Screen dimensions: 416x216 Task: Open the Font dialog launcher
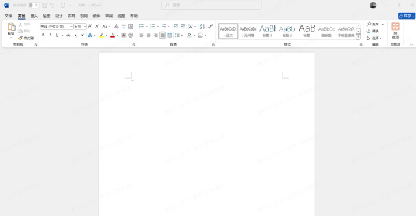click(x=133, y=45)
